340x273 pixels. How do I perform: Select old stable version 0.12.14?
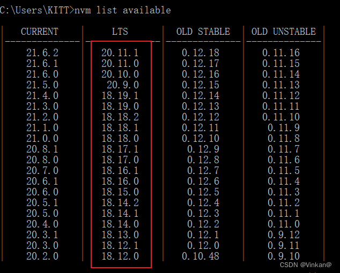(x=201, y=95)
